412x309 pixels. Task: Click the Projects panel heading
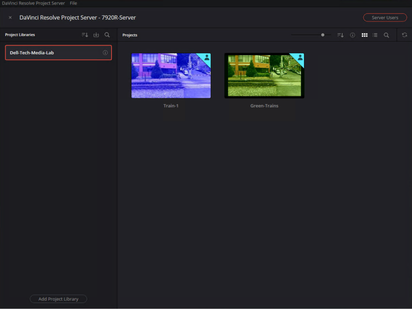point(130,35)
